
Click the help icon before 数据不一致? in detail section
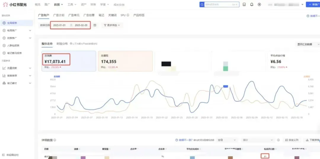177,140
